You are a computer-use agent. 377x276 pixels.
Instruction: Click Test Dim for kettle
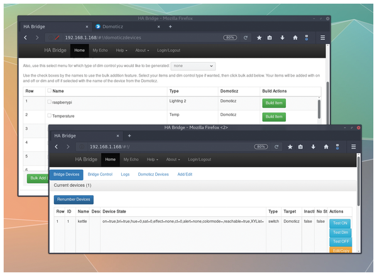340,233
